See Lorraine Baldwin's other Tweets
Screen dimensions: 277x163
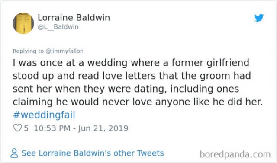93,153
